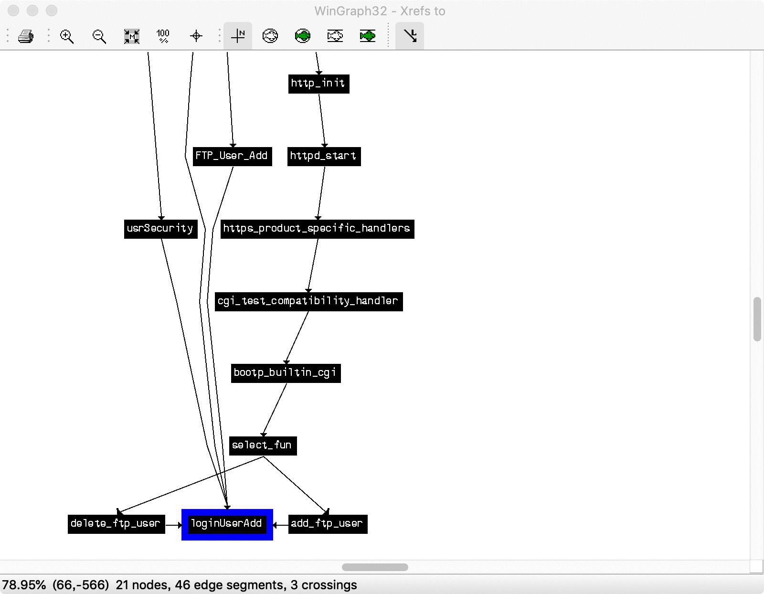764x594 pixels.
Task: Close the WinGraph32 window
Action: pos(13,11)
